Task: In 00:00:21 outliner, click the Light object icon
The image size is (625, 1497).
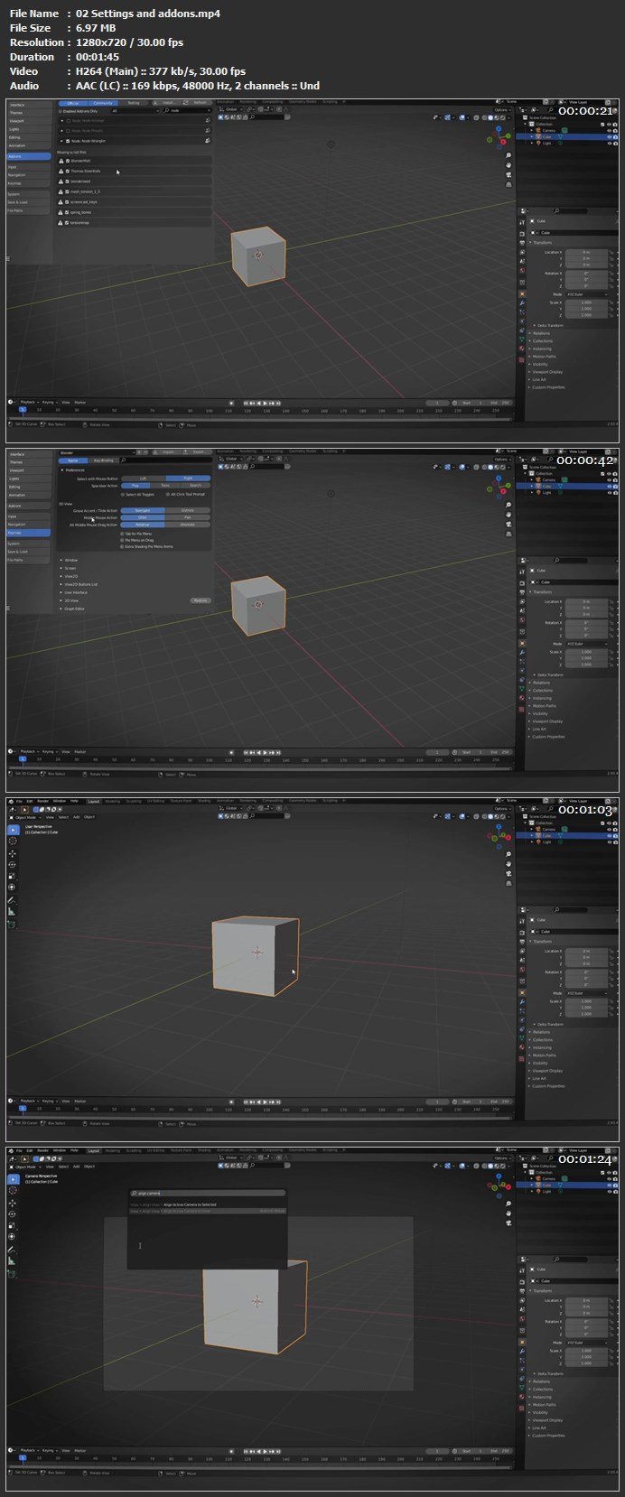Action: click(x=539, y=143)
